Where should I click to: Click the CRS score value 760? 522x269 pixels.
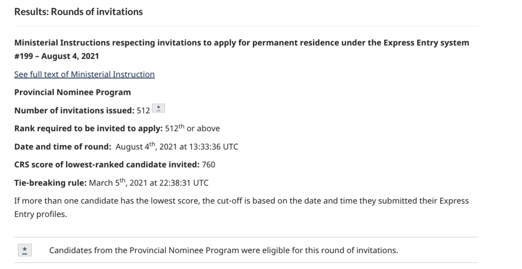208,165
